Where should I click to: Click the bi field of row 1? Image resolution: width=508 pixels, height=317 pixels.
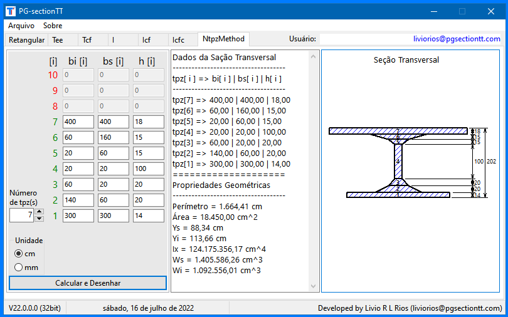click(78, 216)
